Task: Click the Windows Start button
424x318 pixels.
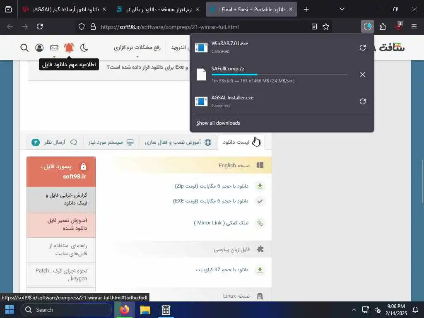Action: click(10, 310)
